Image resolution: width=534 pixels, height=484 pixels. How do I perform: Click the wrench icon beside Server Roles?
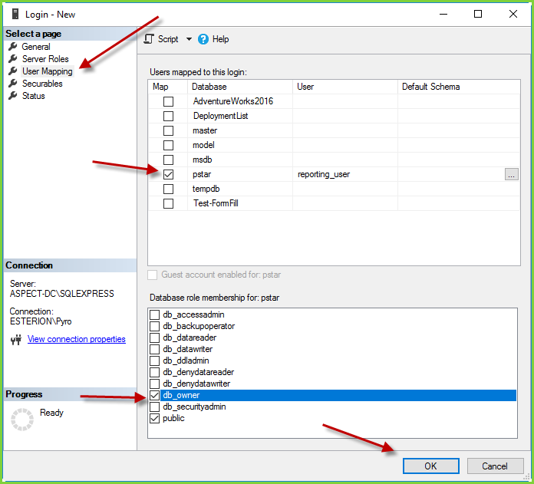(13, 59)
